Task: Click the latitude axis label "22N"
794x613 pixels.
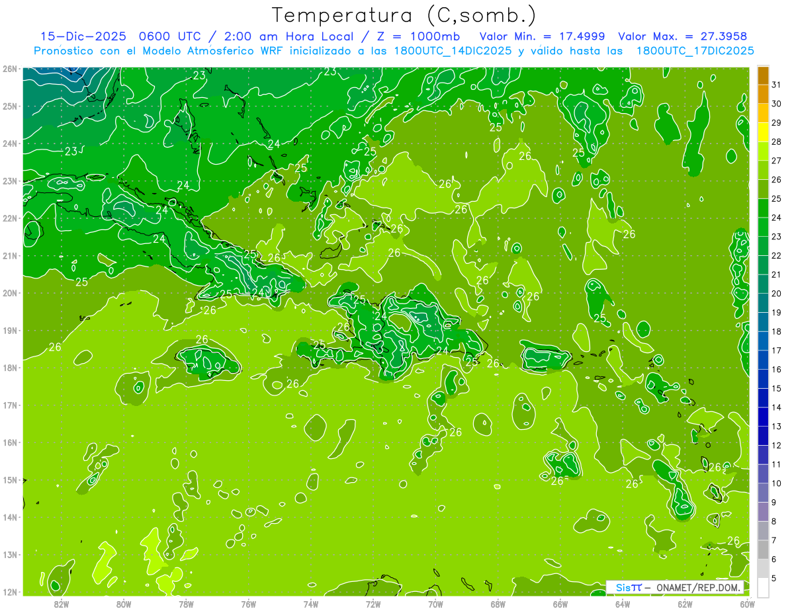Action: tap(9, 218)
